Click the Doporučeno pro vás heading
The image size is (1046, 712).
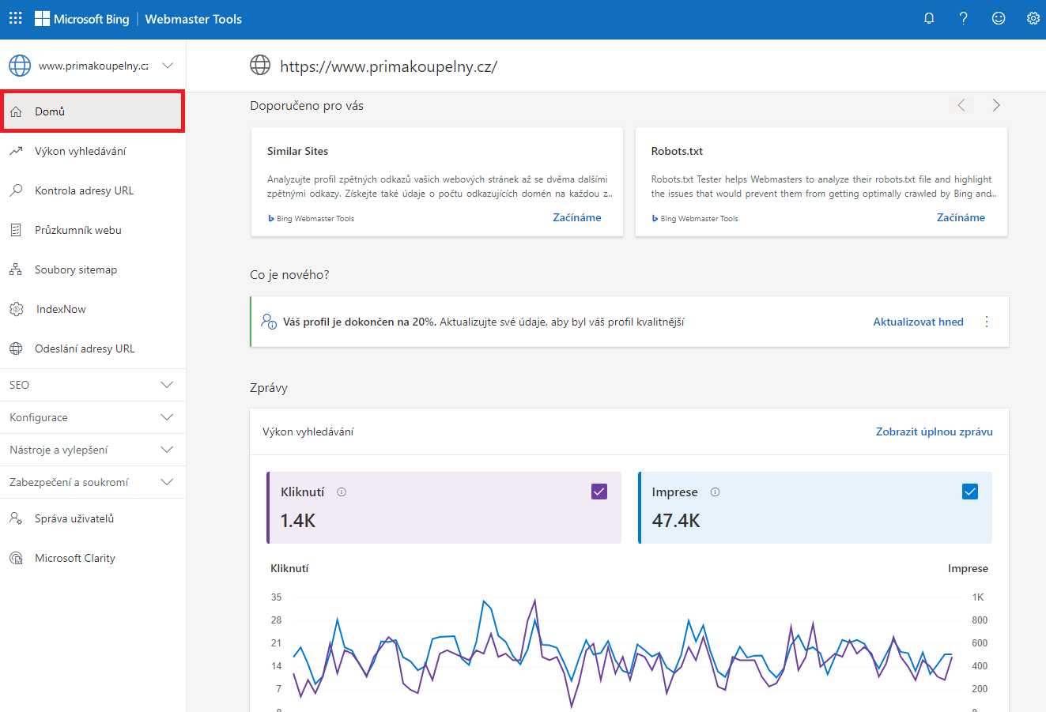point(307,106)
